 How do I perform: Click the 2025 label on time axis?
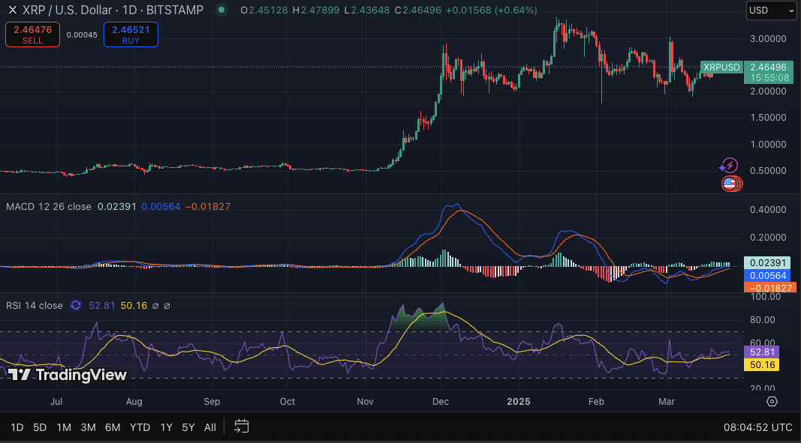(x=519, y=402)
